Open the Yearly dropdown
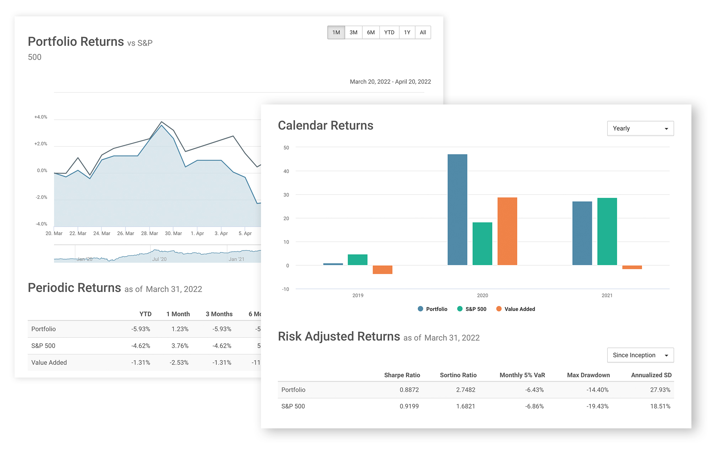 (640, 129)
